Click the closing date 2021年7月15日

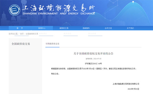click(133, 89)
